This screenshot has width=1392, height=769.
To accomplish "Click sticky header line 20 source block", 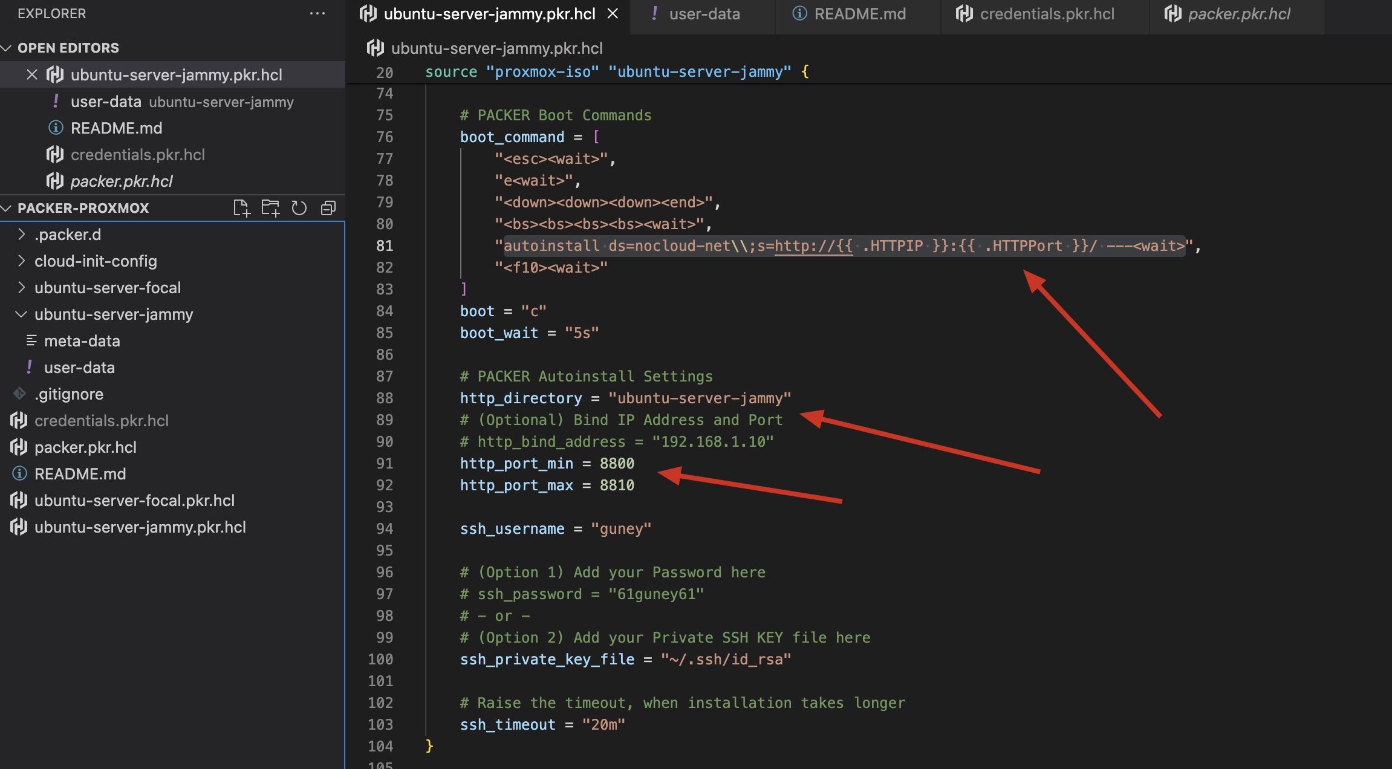I will (x=617, y=72).
